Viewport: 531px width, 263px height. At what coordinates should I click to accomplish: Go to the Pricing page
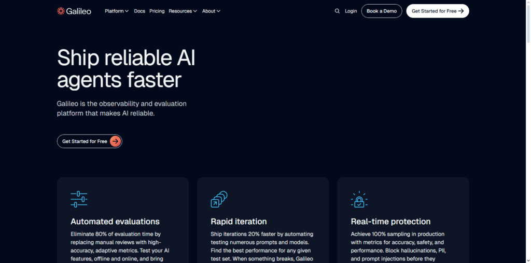(x=157, y=11)
